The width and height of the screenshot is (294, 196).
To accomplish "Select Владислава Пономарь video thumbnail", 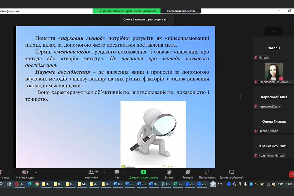I will [274, 73].
